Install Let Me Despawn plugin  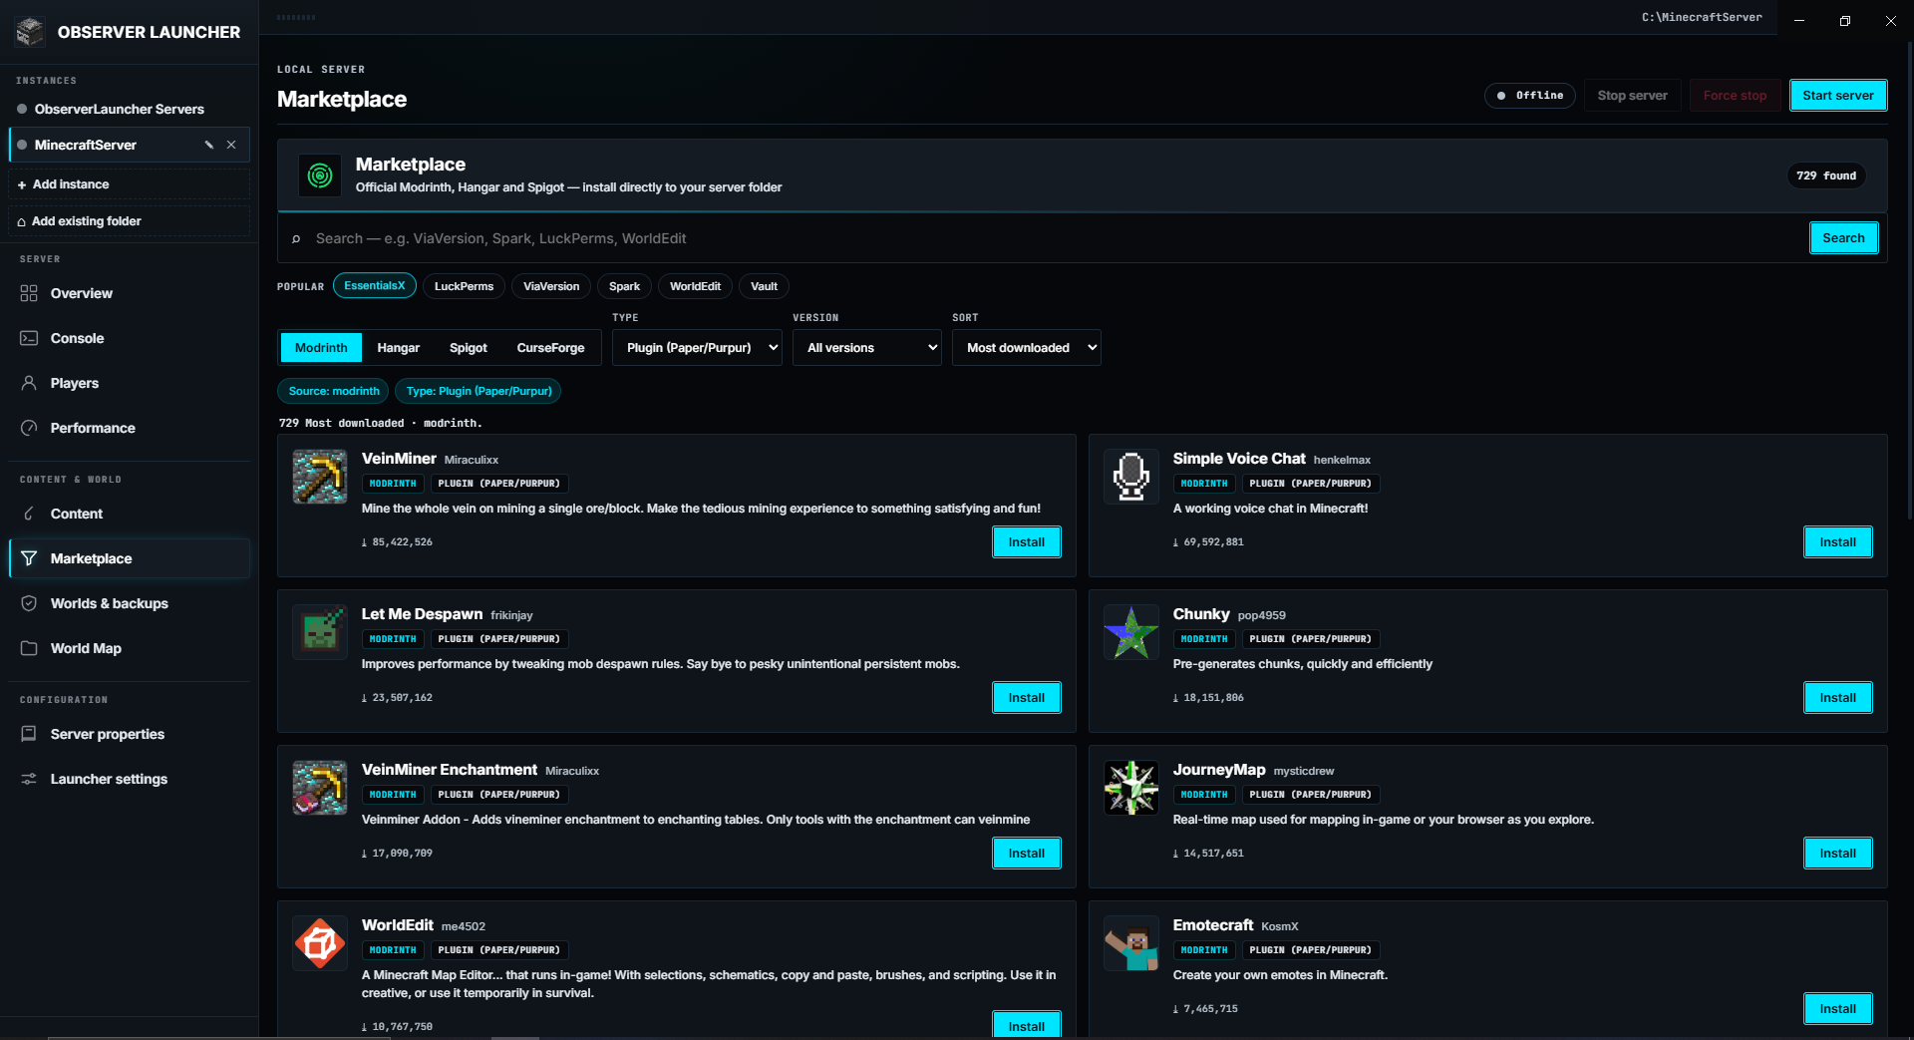pyautogui.click(x=1027, y=698)
